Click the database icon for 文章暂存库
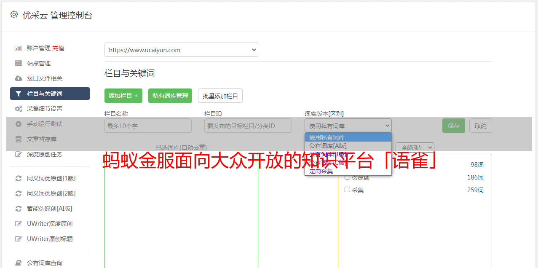Image resolution: width=538 pixels, height=268 pixels. [19, 139]
